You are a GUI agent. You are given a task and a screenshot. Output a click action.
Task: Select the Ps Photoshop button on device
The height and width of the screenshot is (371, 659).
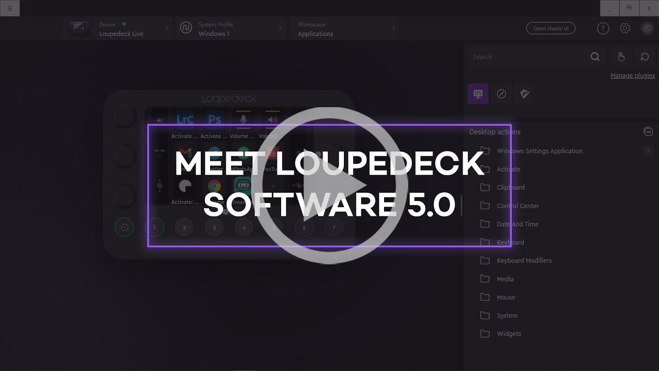click(214, 119)
